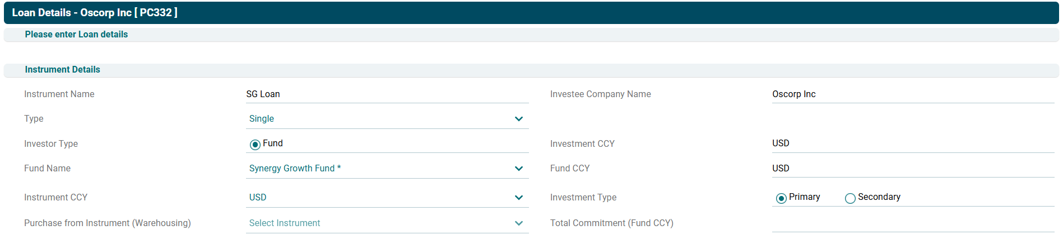Click the Fund CCY value field

[x=912, y=169]
